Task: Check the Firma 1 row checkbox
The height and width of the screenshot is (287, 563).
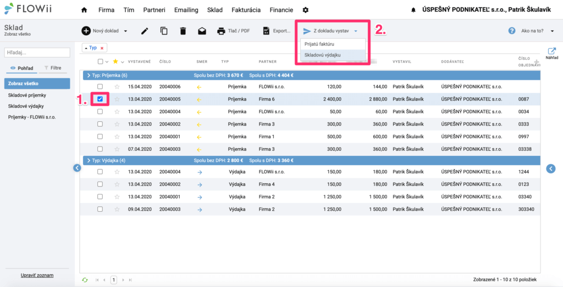Action: tap(100, 137)
